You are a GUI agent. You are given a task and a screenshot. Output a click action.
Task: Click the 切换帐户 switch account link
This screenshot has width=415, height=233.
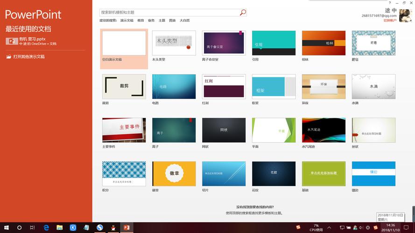(390, 21)
